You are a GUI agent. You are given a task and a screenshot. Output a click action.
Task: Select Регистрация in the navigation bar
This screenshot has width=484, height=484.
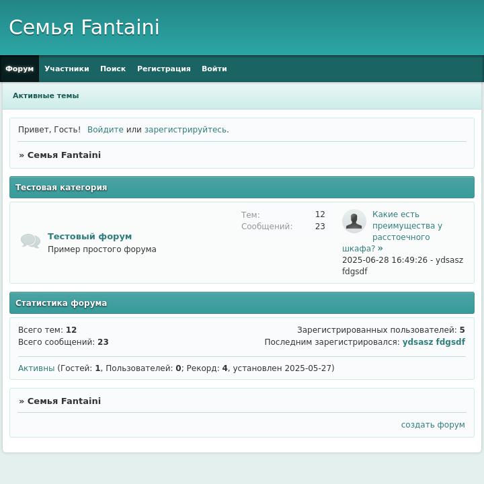tap(163, 69)
